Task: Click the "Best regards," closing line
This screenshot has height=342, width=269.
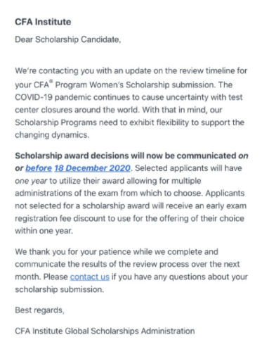Action: [x=39, y=310]
